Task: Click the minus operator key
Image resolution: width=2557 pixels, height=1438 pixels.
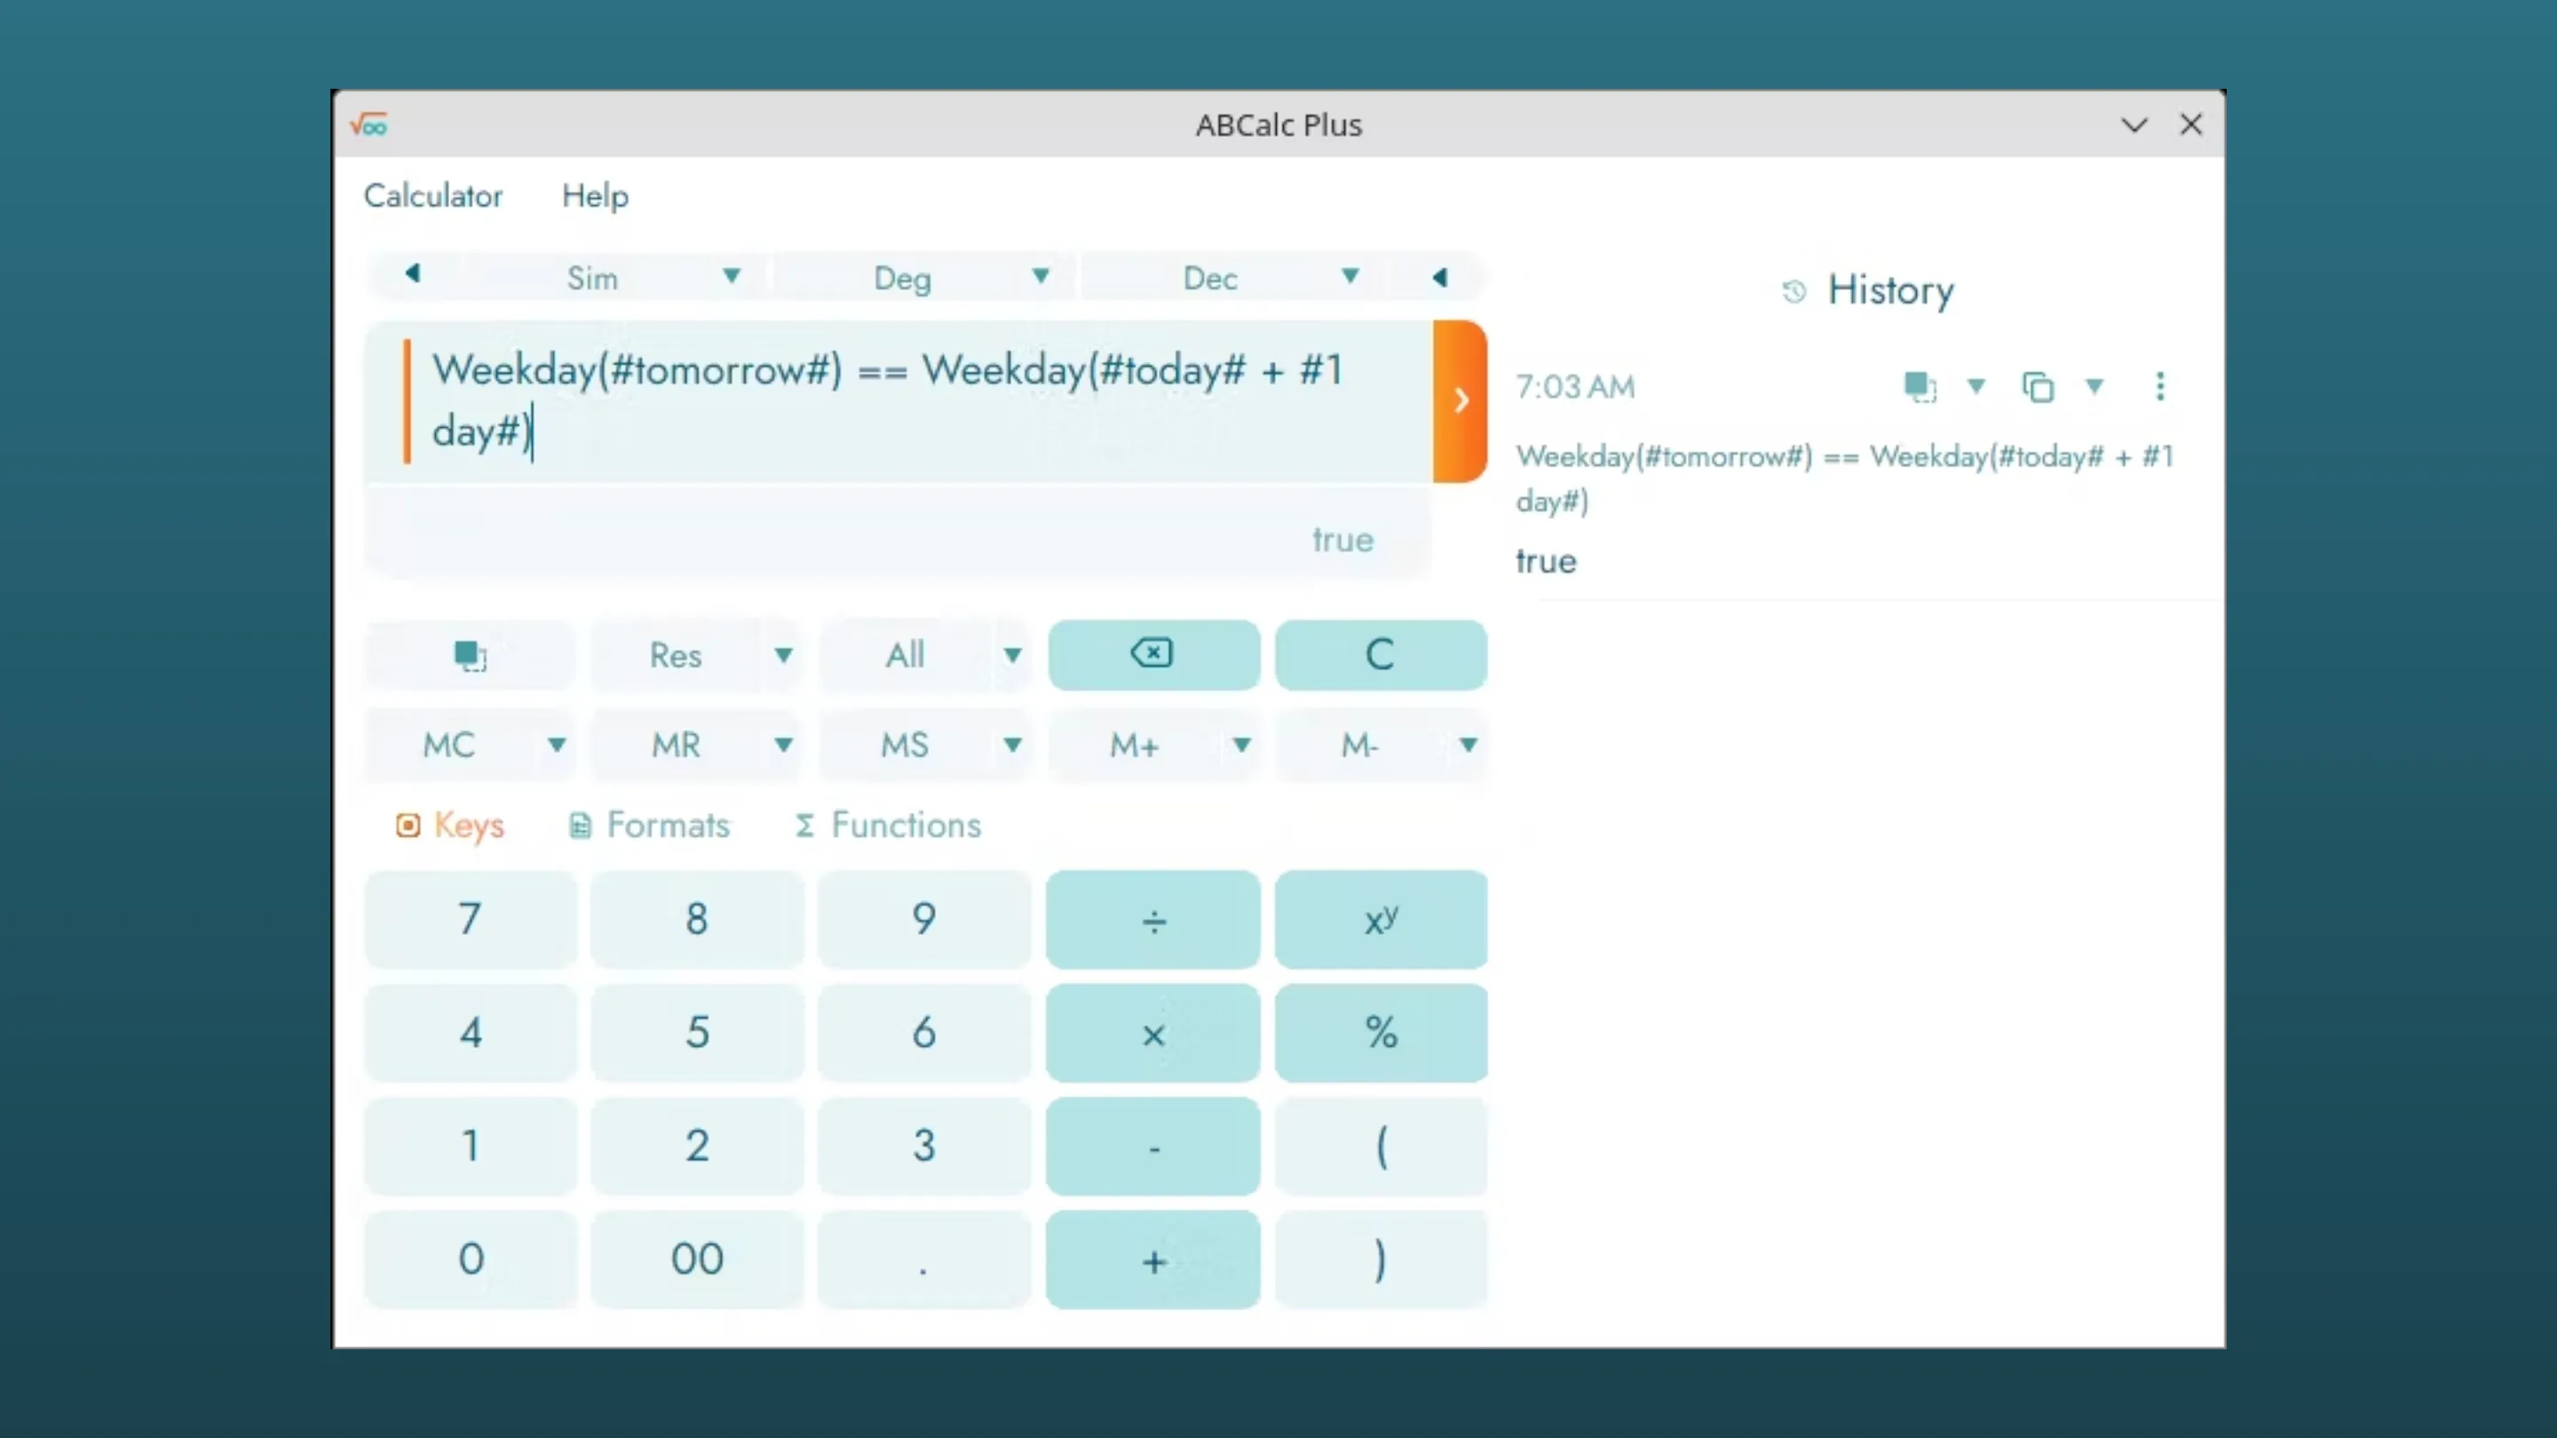Action: [1153, 1146]
